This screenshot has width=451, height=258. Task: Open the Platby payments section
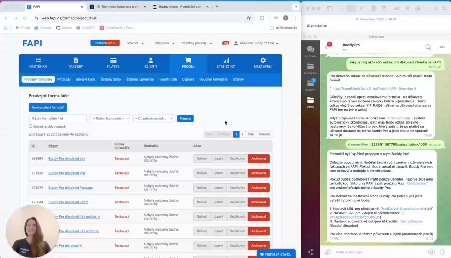(x=113, y=63)
